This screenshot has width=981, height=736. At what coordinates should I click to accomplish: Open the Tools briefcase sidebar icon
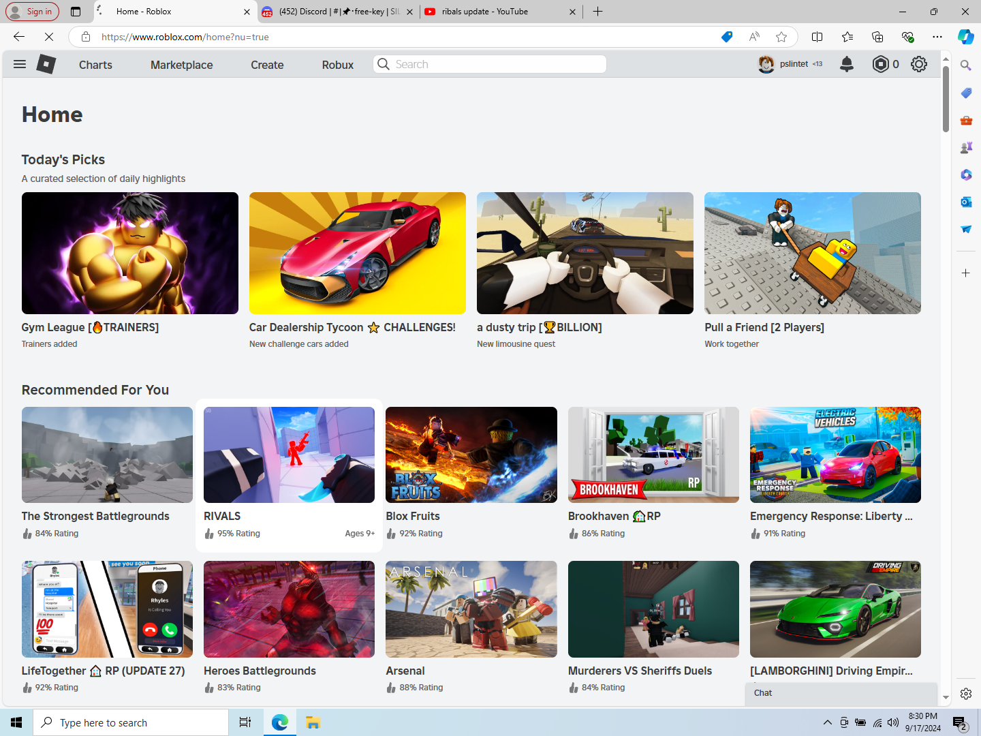click(966, 120)
